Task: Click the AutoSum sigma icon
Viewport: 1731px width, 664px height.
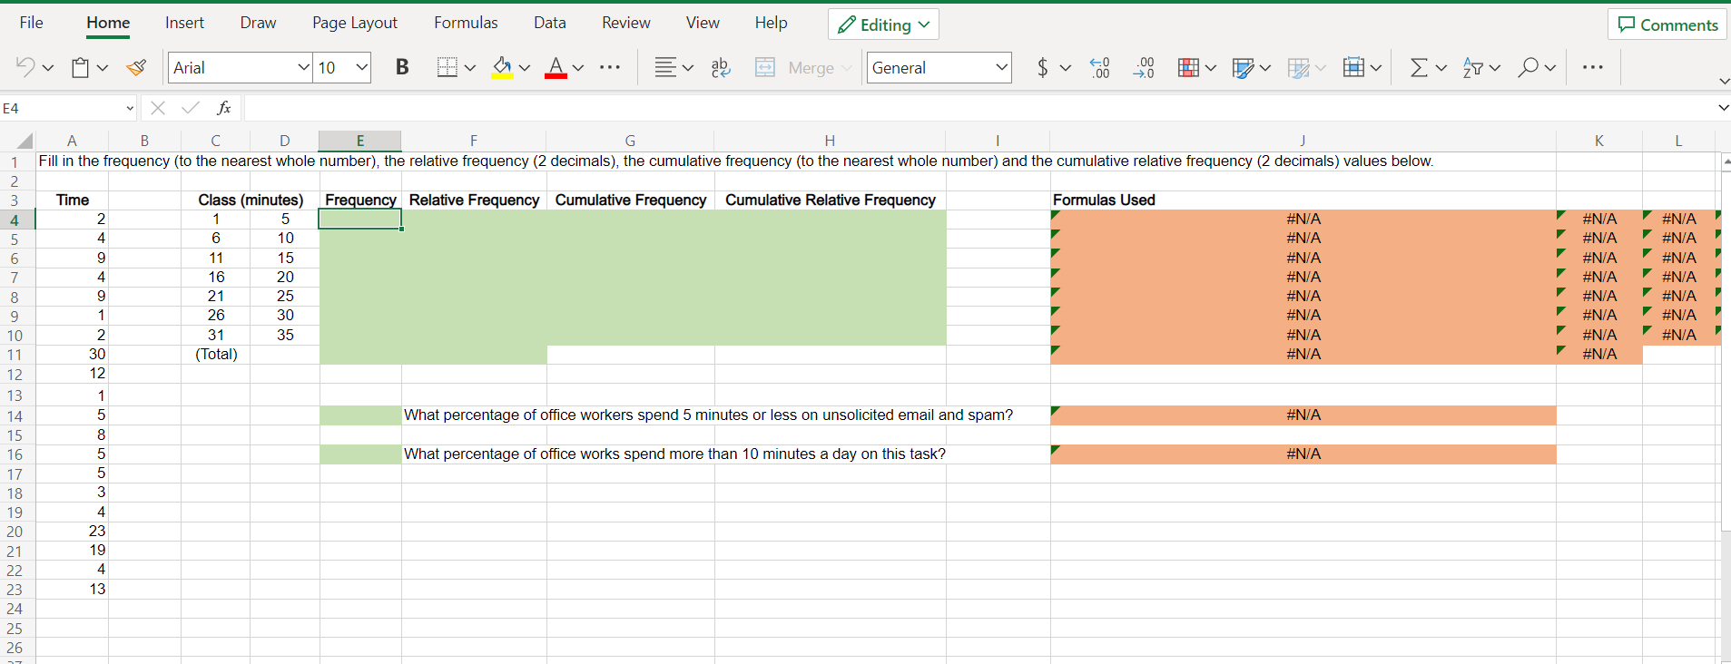Action: 1419,67
